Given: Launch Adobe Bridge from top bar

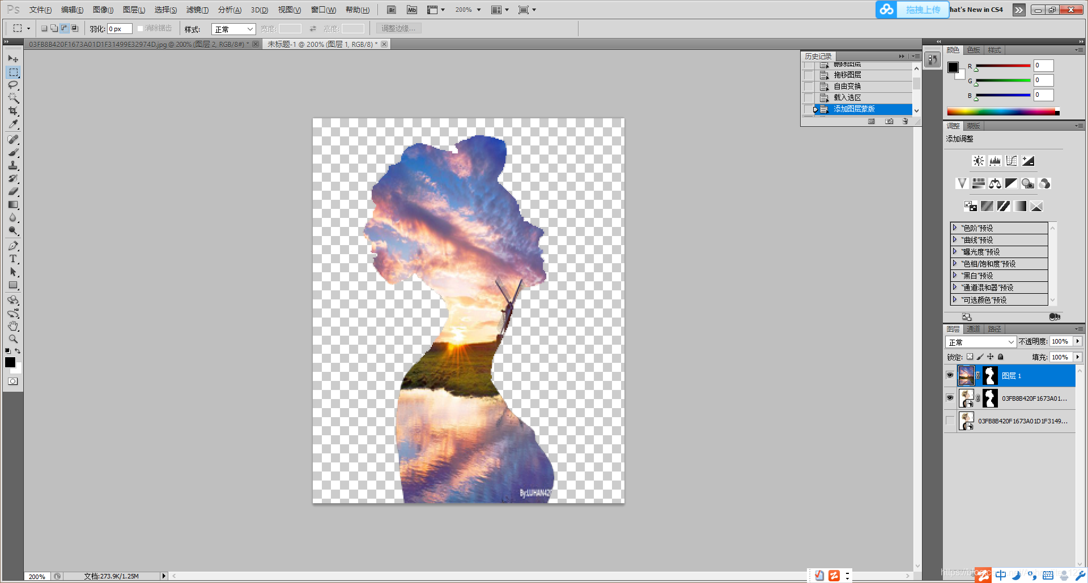Looking at the screenshot, I should [x=391, y=10].
